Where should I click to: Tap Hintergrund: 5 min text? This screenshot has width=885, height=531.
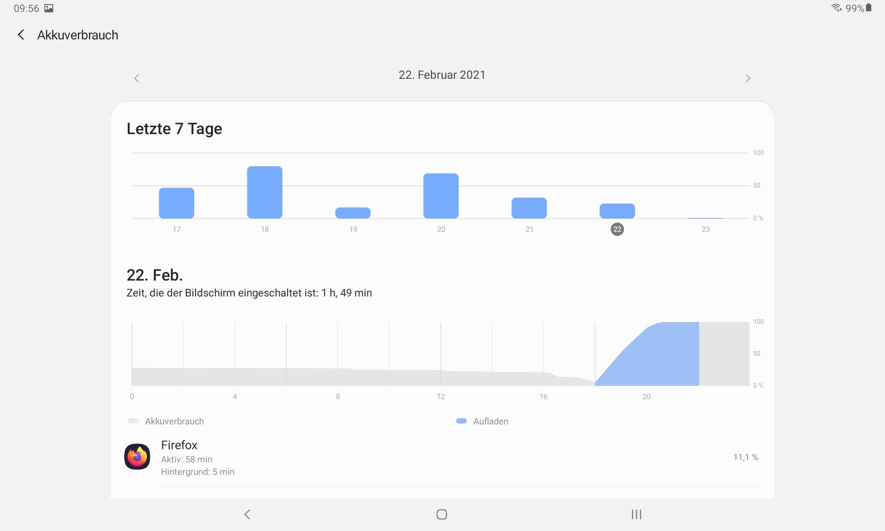[198, 472]
